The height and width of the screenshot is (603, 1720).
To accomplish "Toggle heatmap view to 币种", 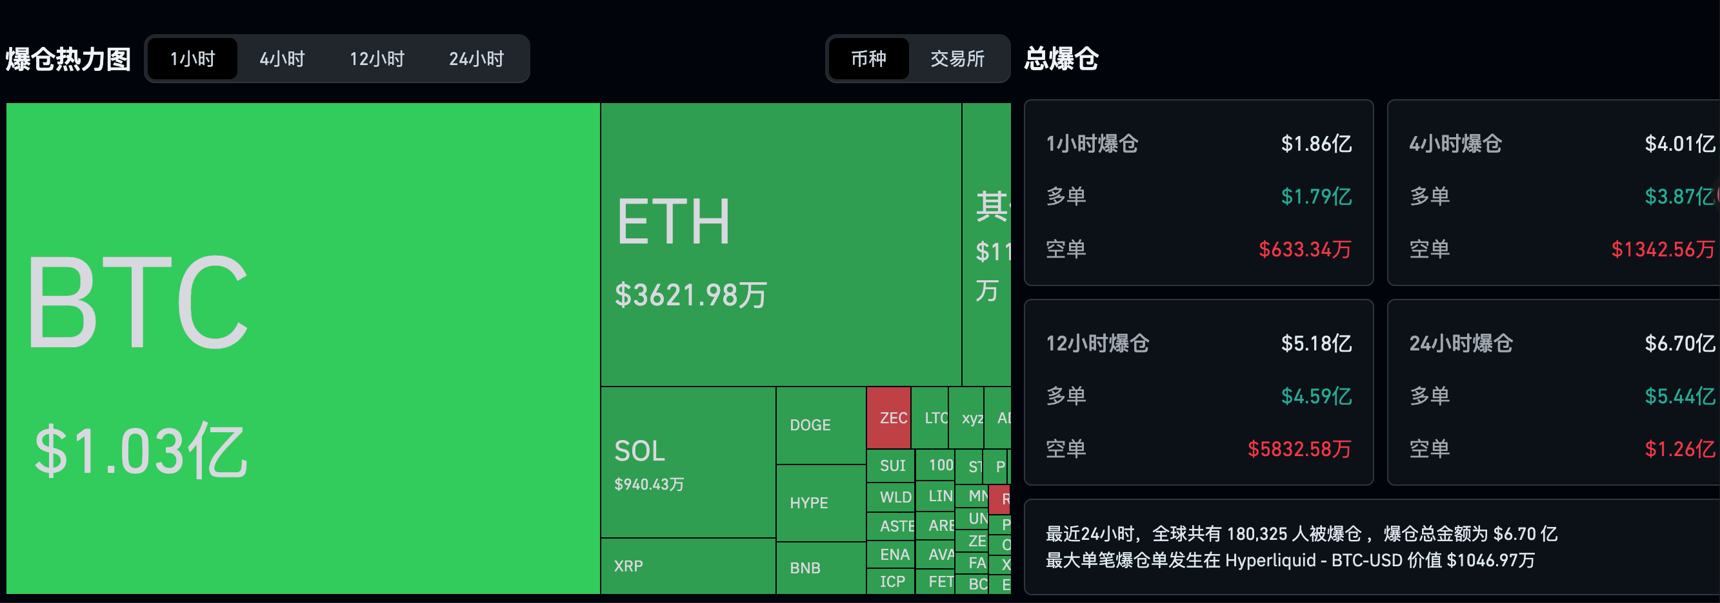I will 868,59.
